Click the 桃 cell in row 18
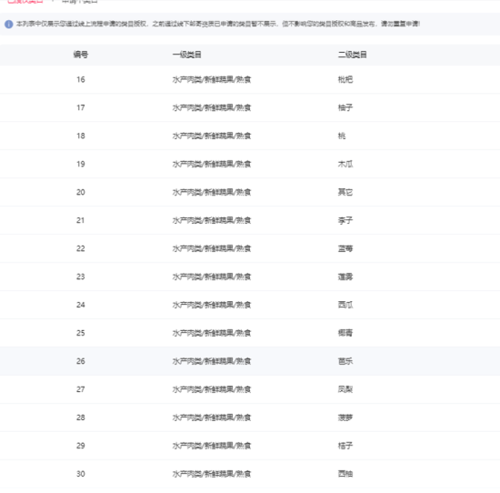 [x=342, y=136]
